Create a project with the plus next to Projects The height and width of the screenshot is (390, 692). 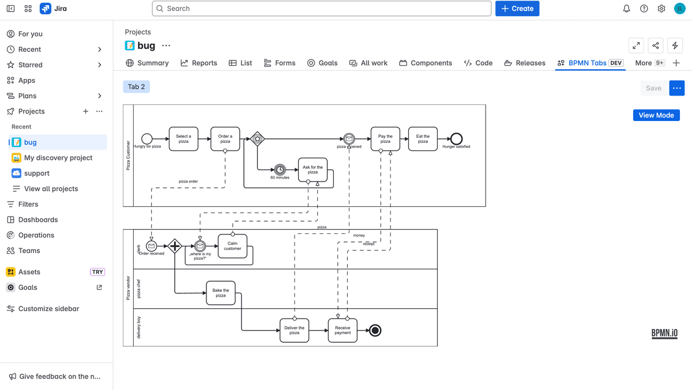point(85,111)
